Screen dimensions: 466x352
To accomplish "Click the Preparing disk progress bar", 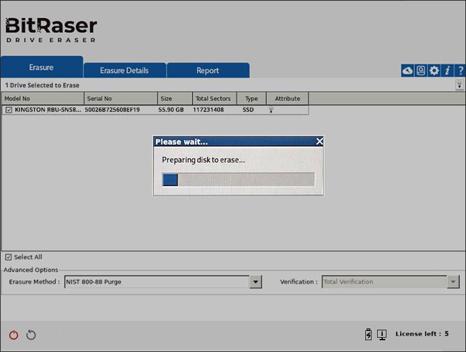I will click(x=239, y=180).
